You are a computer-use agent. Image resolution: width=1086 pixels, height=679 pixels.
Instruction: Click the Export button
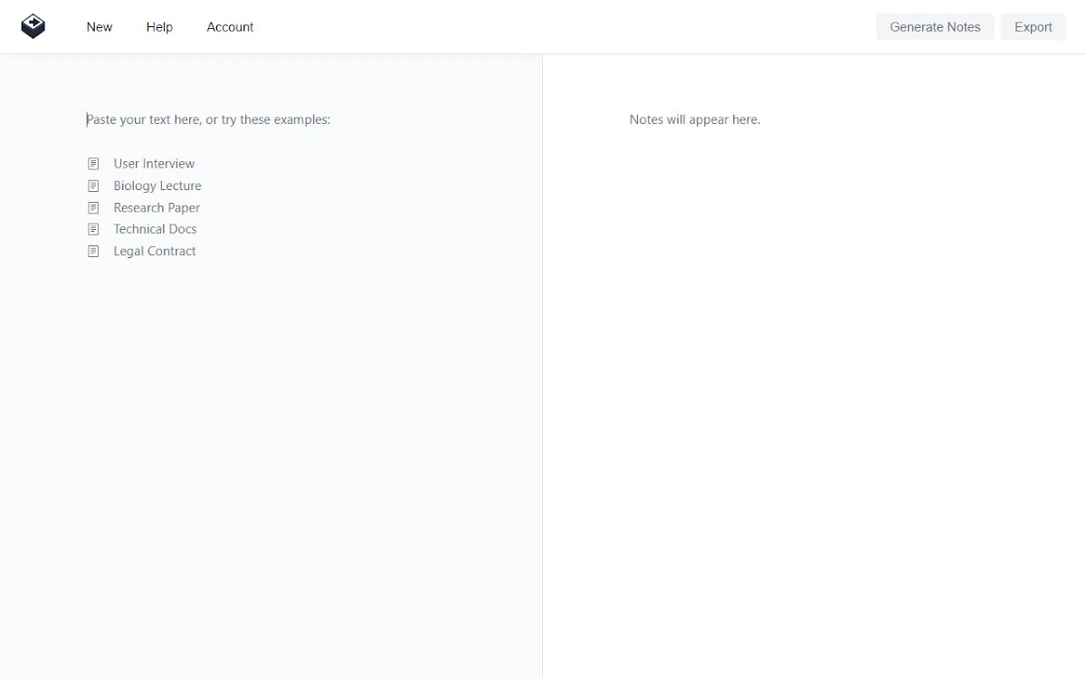tap(1033, 27)
